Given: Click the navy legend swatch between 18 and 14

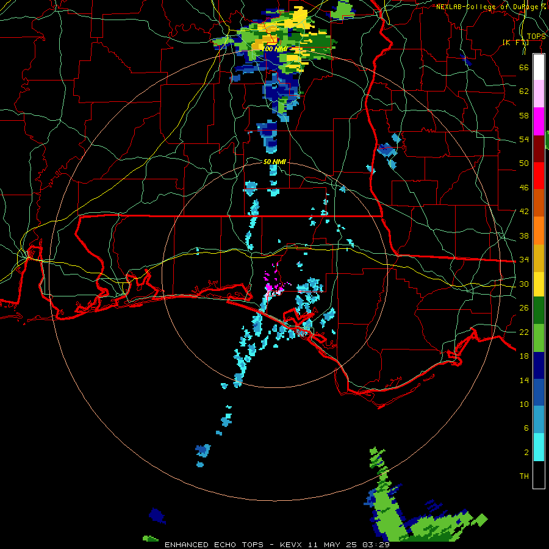Looking at the screenshot, I should (x=539, y=365).
